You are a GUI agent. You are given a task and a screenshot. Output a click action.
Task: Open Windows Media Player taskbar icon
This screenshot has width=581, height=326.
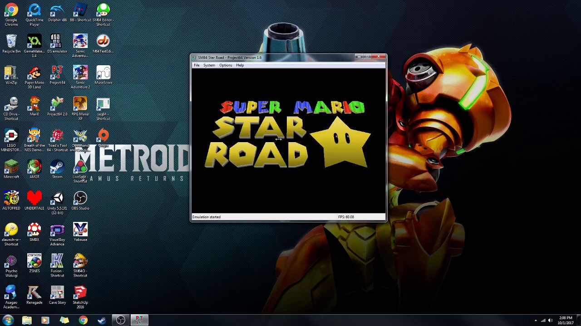pos(45,320)
